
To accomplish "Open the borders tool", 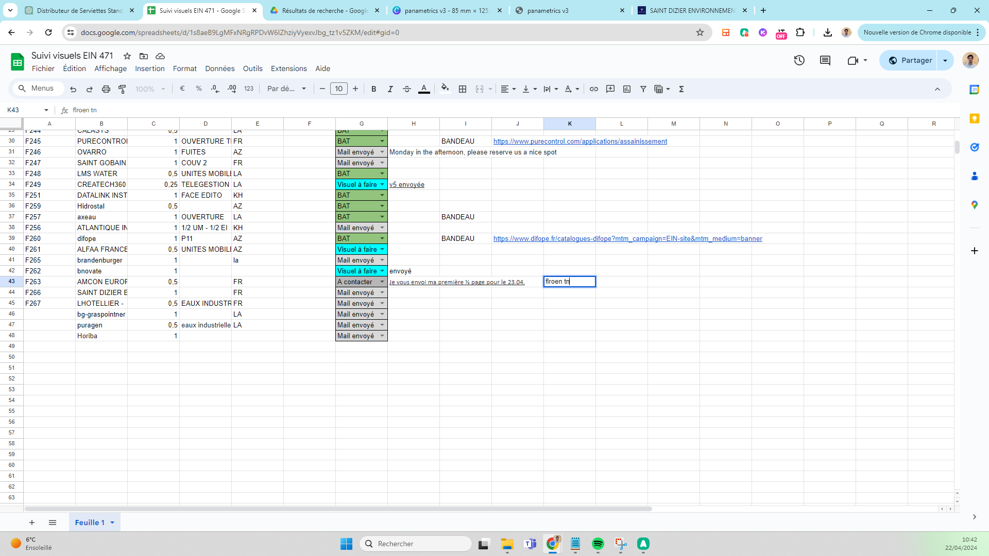I will [x=463, y=89].
